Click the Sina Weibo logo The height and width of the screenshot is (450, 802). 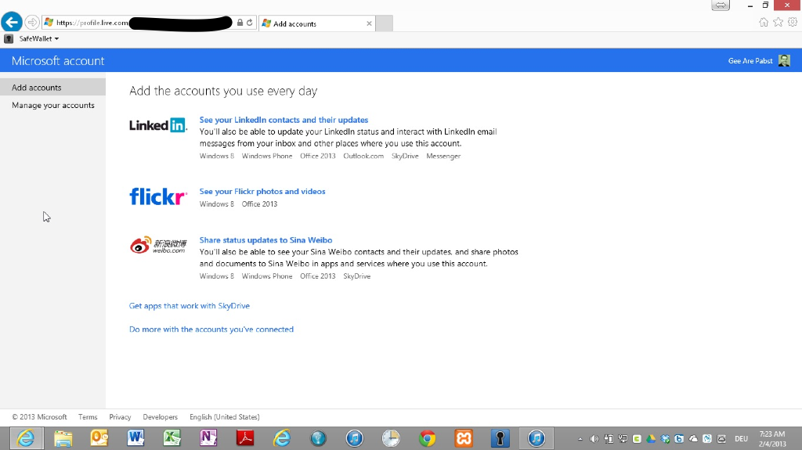(x=158, y=246)
